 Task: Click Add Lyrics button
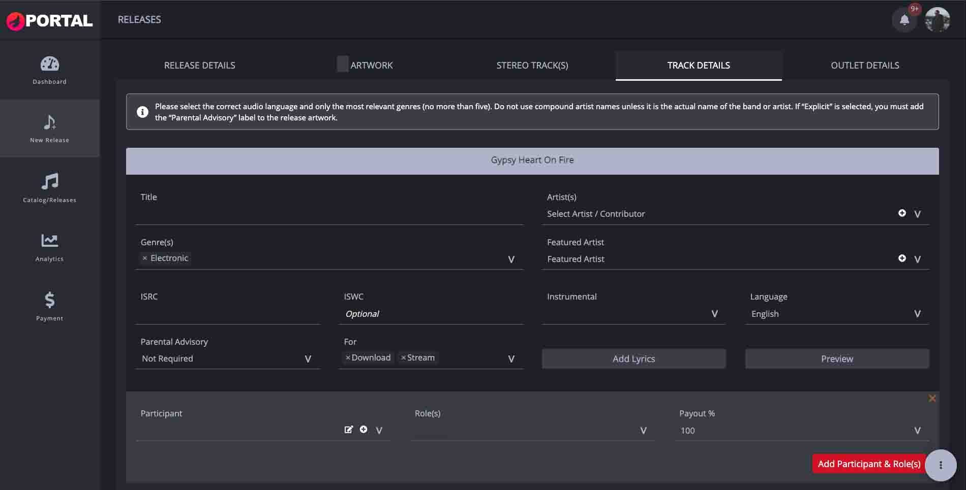click(633, 359)
